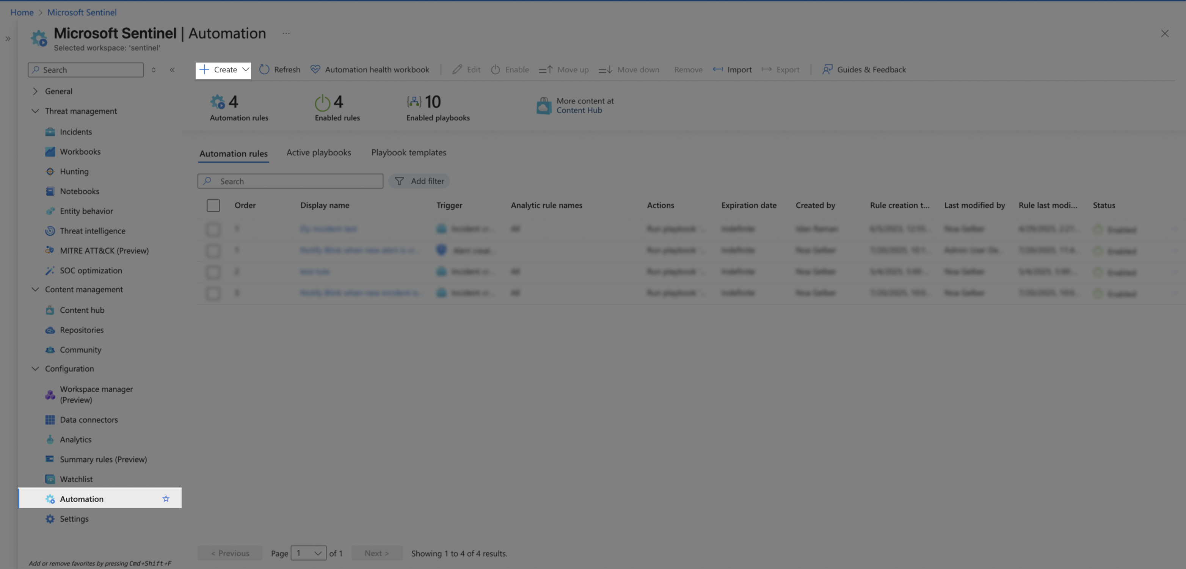
Task: Favorite Automation with the star icon
Action: (166, 499)
